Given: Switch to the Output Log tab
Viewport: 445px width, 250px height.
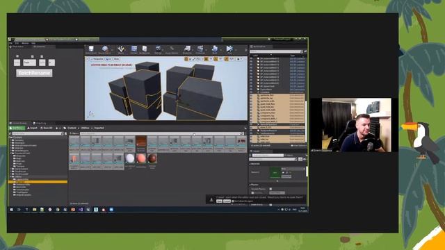Looking at the screenshot, I should 40,124.
